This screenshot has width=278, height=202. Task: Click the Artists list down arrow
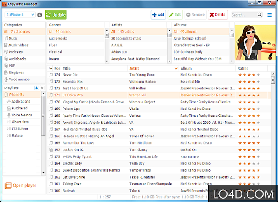(169, 61)
